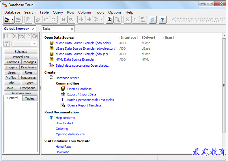Click the Tasks panel vertical scrollbar
The height and width of the screenshot is (161, 228).
224,85
